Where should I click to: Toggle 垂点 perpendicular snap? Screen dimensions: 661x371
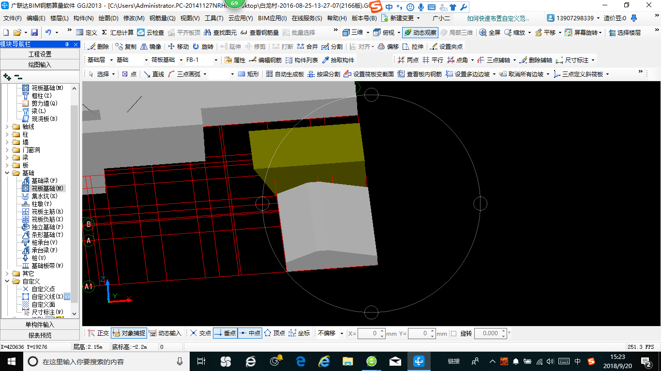(x=225, y=333)
